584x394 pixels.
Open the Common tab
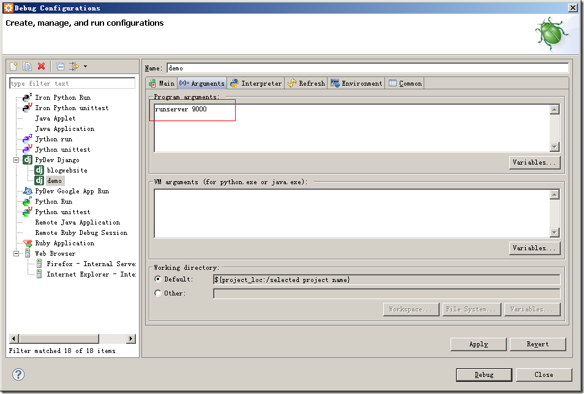click(x=405, y=83)
